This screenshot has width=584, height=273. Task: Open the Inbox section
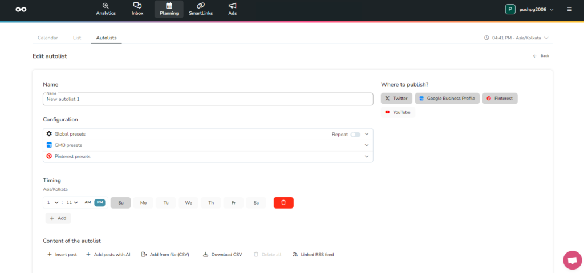137,9
